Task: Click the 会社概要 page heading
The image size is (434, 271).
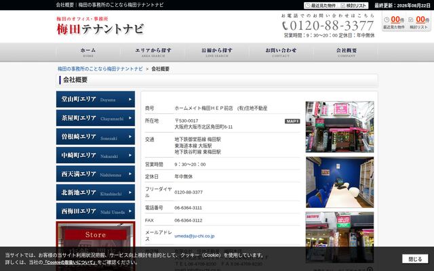Action: pyautogui.click(x=75, y=80)
